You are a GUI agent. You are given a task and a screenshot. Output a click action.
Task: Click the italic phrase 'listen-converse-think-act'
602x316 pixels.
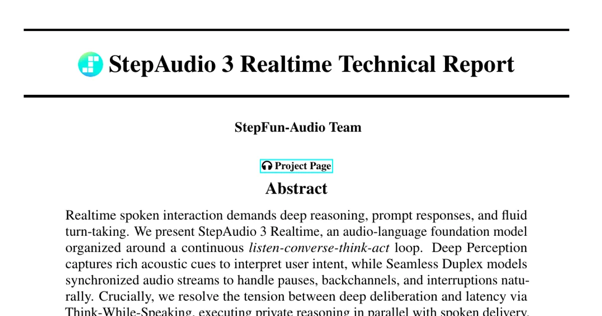click(319, 248)
